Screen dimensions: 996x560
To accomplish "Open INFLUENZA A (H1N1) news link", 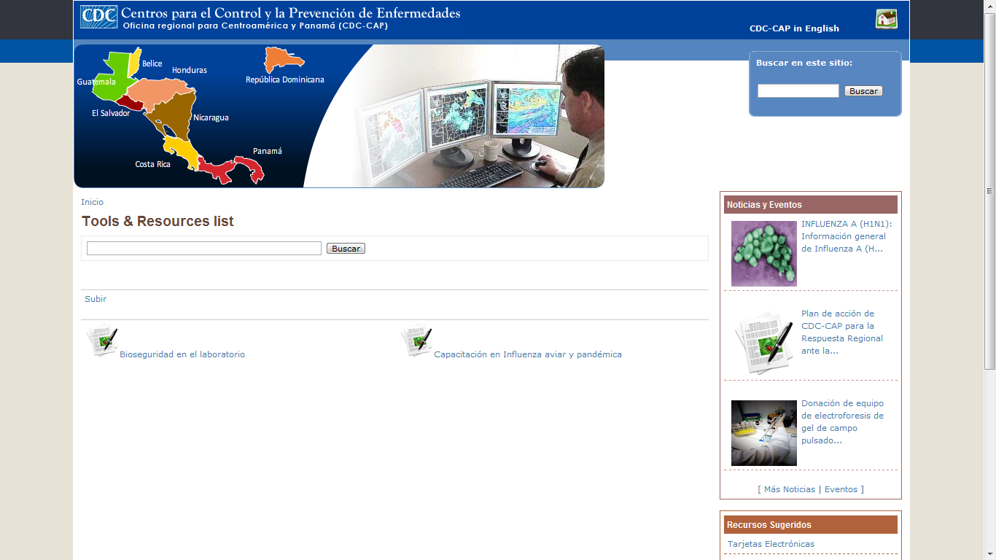I will click(x=847, y=236).
